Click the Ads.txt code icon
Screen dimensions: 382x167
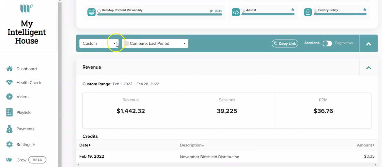(236, 12)
